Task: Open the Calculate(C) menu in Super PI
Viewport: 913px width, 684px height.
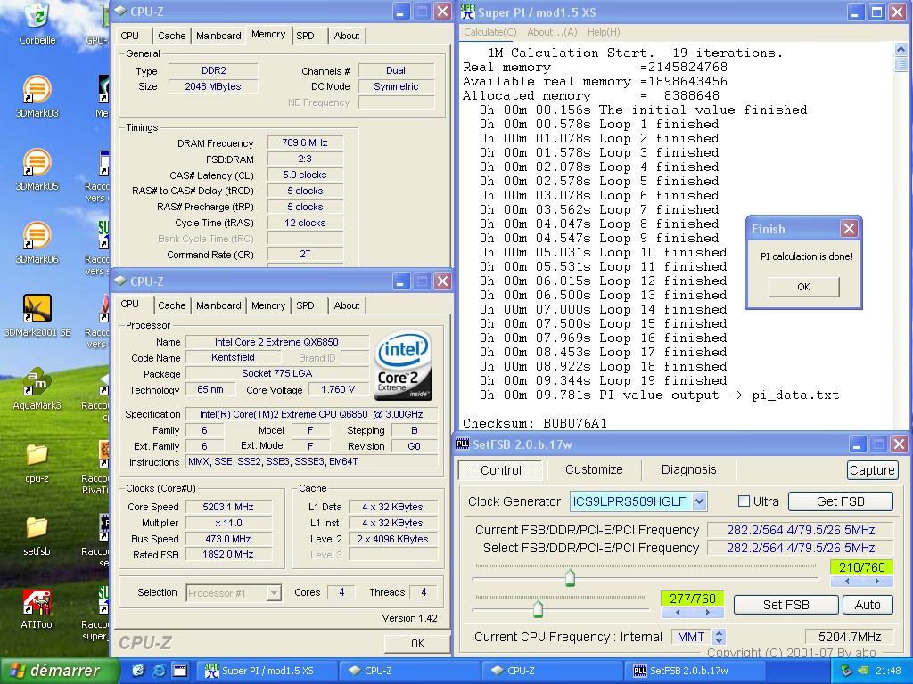Action: (x=490, y=32)
